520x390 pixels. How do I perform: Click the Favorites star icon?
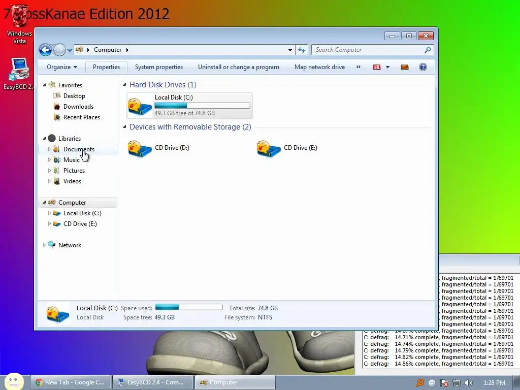[x=52, y=85]
